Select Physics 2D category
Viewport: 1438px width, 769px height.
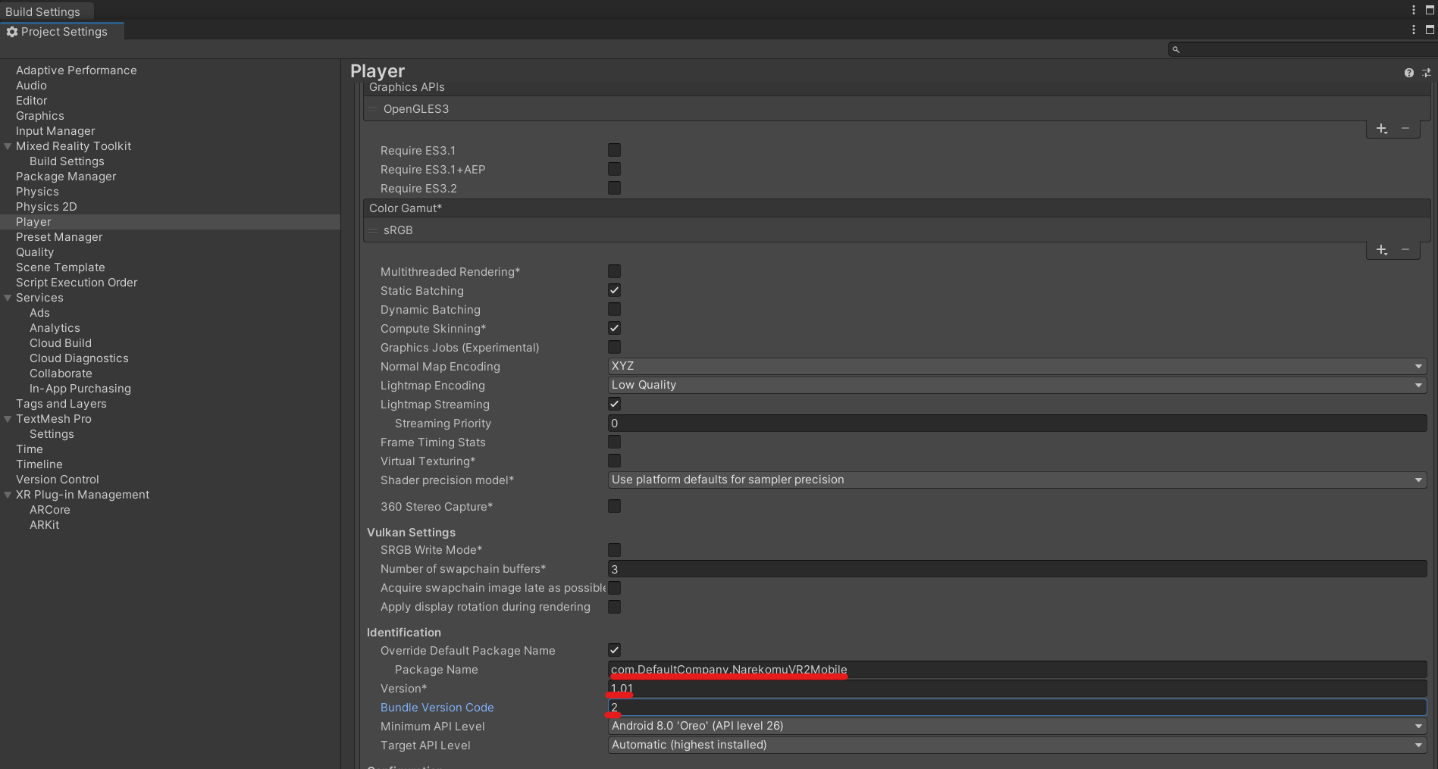pyautogui.click(x=46, y=207)
